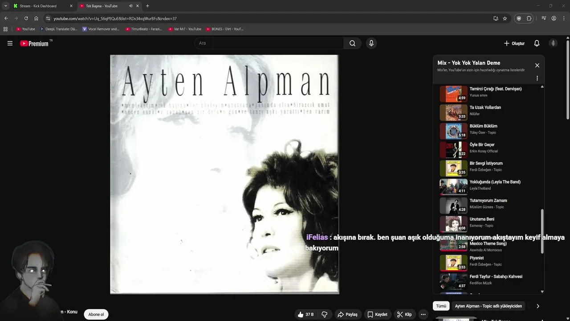Click the Ayten Alpman album cover video
Screen dimensions: 570x321
(224, 174)
